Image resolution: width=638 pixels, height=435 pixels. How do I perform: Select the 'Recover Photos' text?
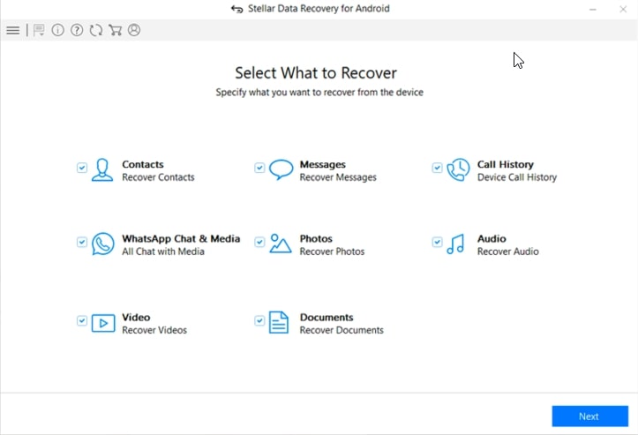pos(332,251)
